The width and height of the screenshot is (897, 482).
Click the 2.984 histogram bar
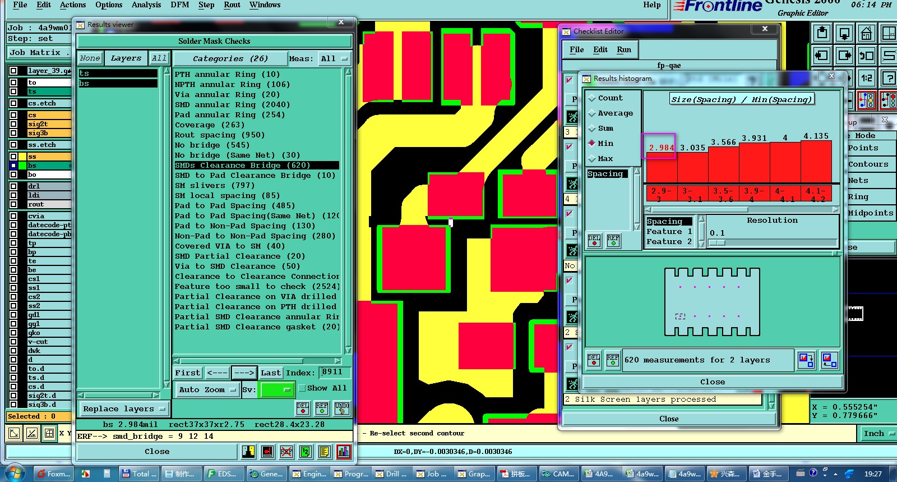pyautogui.click(x=662, y=168)
